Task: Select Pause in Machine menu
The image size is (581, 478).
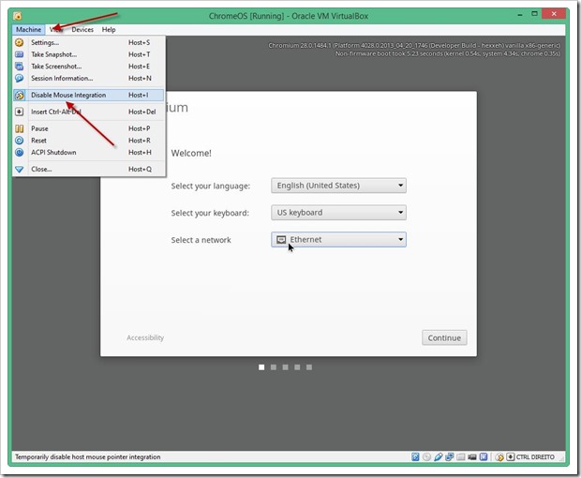Action: [89, 128]
